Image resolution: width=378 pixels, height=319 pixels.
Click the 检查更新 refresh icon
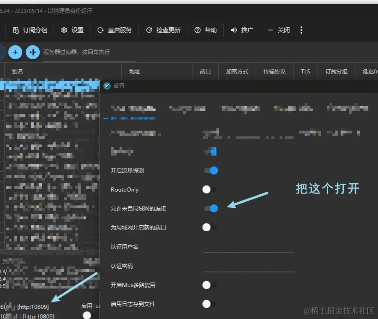[x=149, y=30]
